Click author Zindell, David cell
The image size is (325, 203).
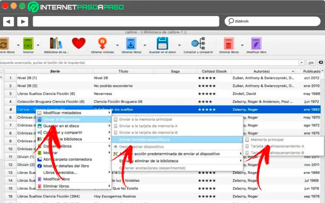244,94
